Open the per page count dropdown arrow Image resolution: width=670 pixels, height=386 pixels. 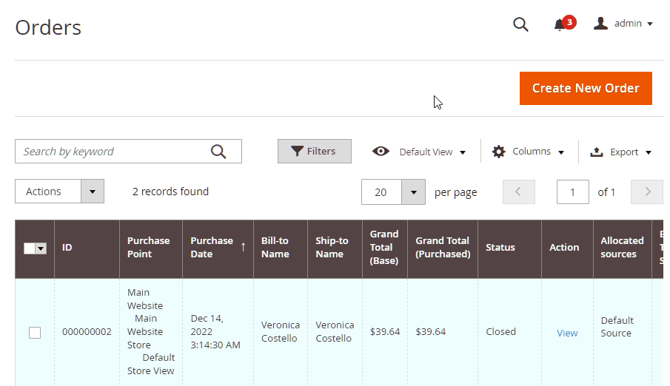point(413,192)
